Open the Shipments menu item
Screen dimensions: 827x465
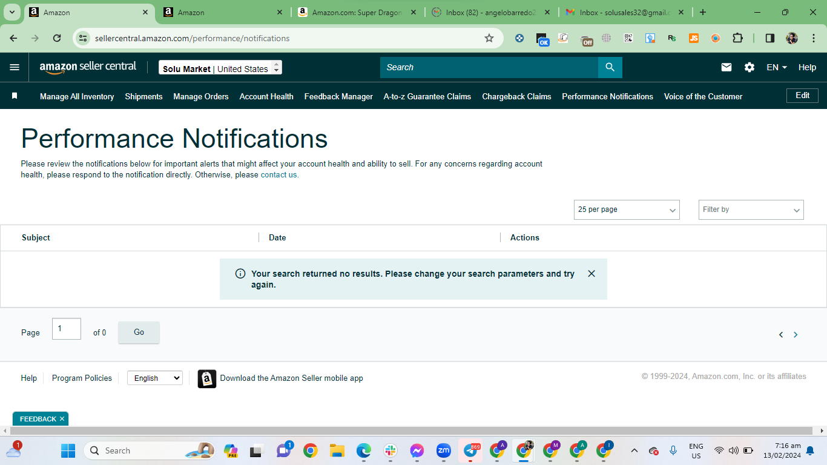143,96
